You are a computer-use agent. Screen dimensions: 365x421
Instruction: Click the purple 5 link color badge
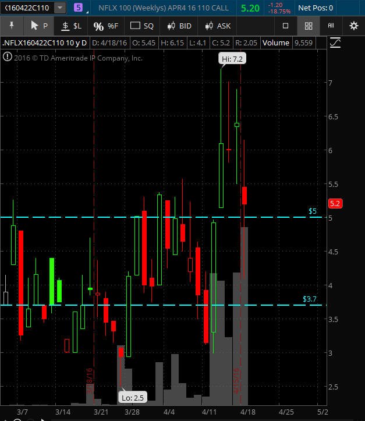click(79, 8)
